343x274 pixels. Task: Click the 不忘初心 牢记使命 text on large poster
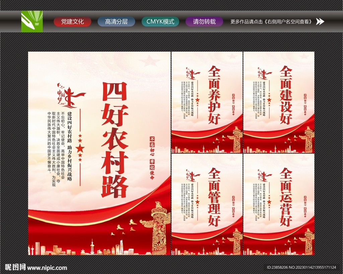(152, 158)
